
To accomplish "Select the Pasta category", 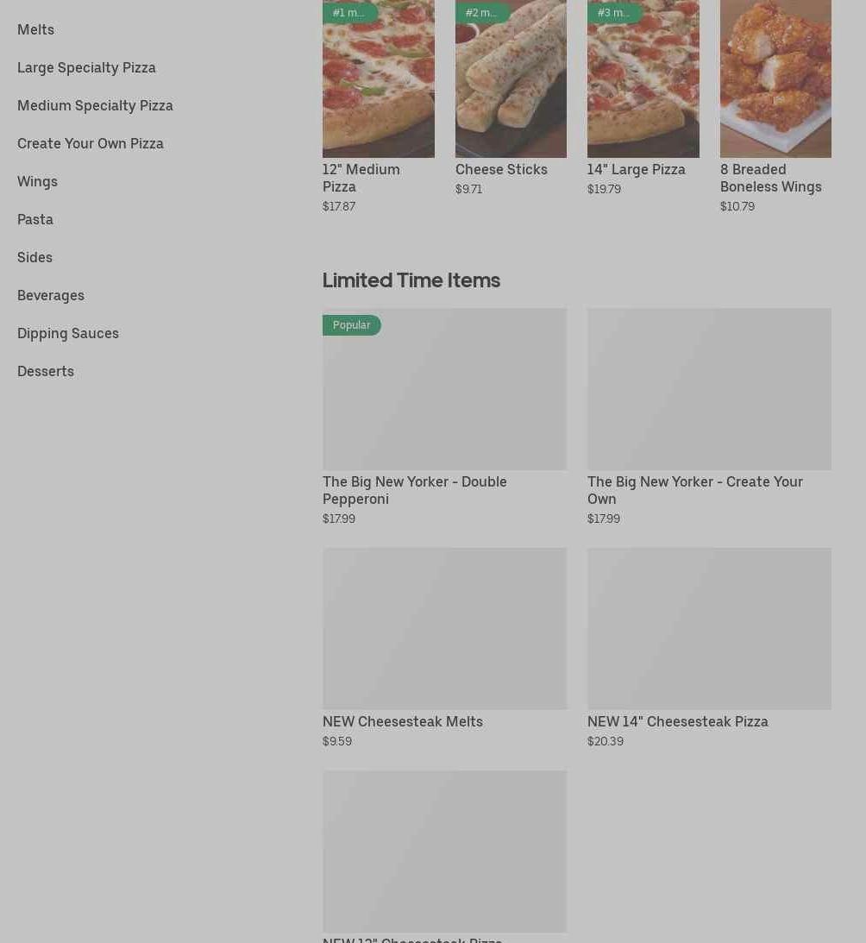I will pos(35,219).
